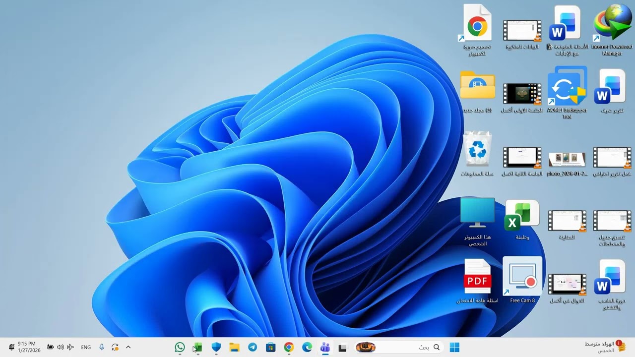Viewport: 635px width, 357px height.
Task: Select the video الدوال في أكسل
Action: (x=567, y=288)
